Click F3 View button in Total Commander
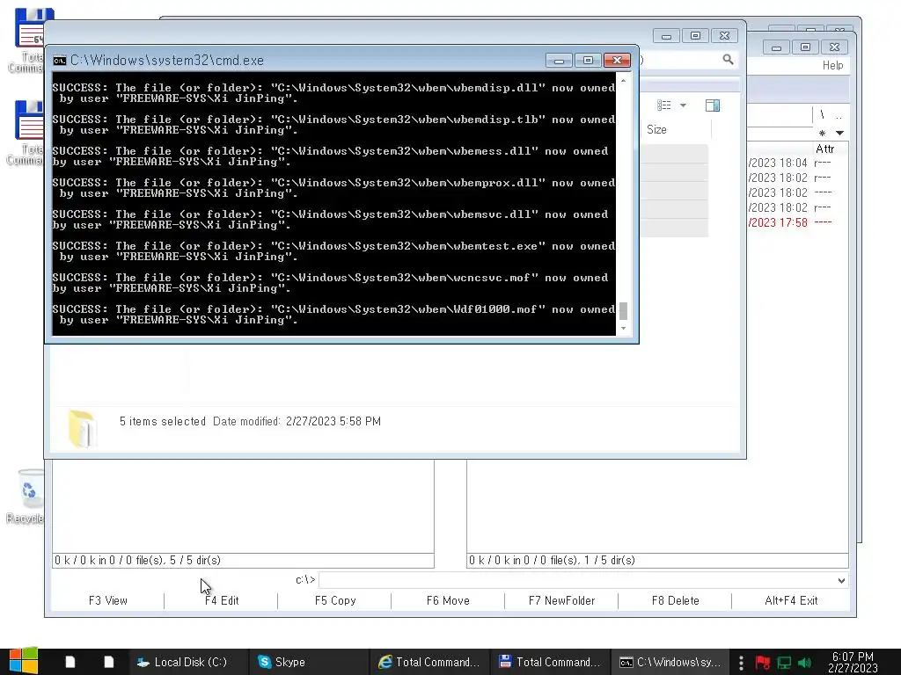 pyautogui.click(x=108, y=600)
